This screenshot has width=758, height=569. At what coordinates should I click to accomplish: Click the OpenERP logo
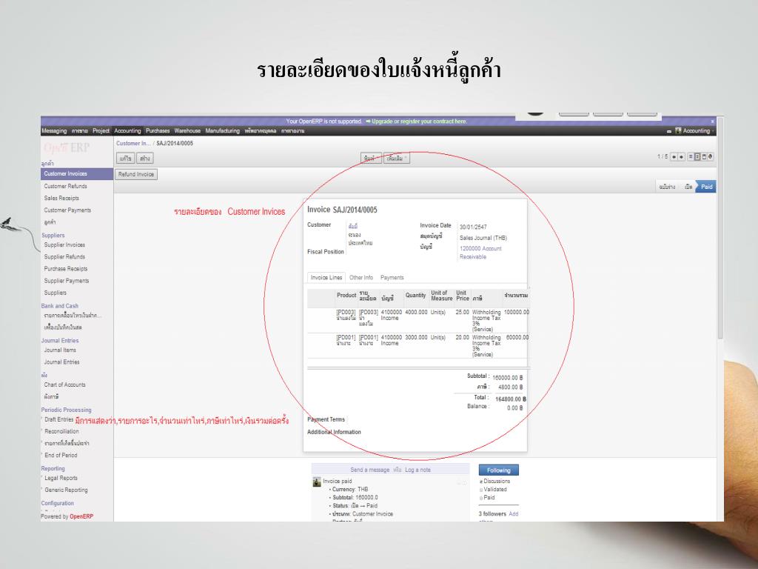pyautogui.click(x=67, y=147)
